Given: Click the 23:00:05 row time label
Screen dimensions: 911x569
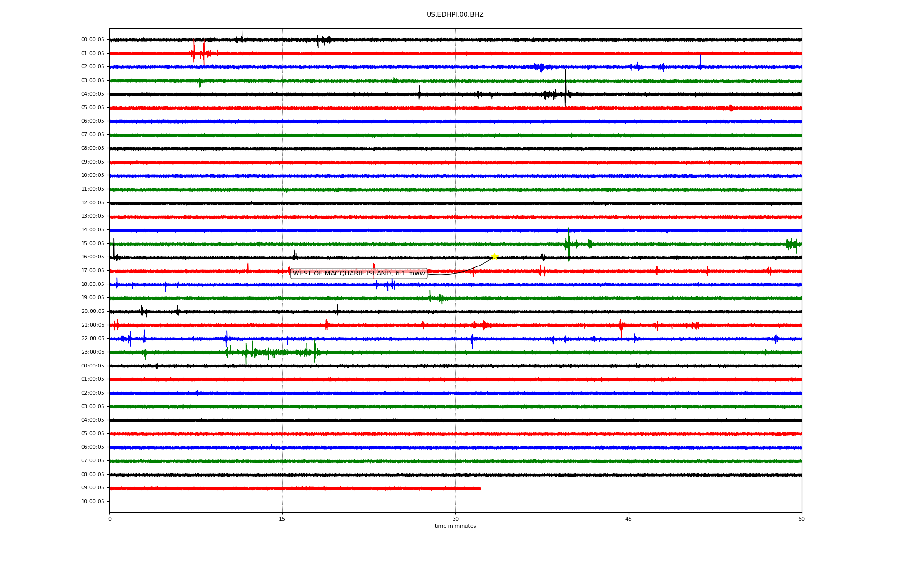Looking at the screenshot, I should [93, 352].
